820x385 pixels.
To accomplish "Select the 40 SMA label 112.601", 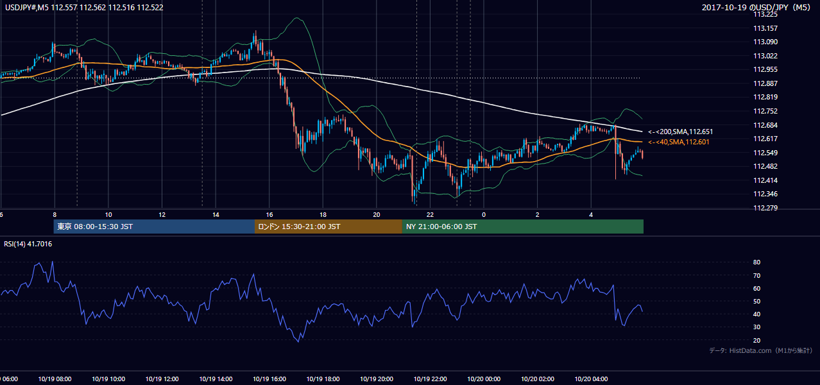I will [679, 142].
